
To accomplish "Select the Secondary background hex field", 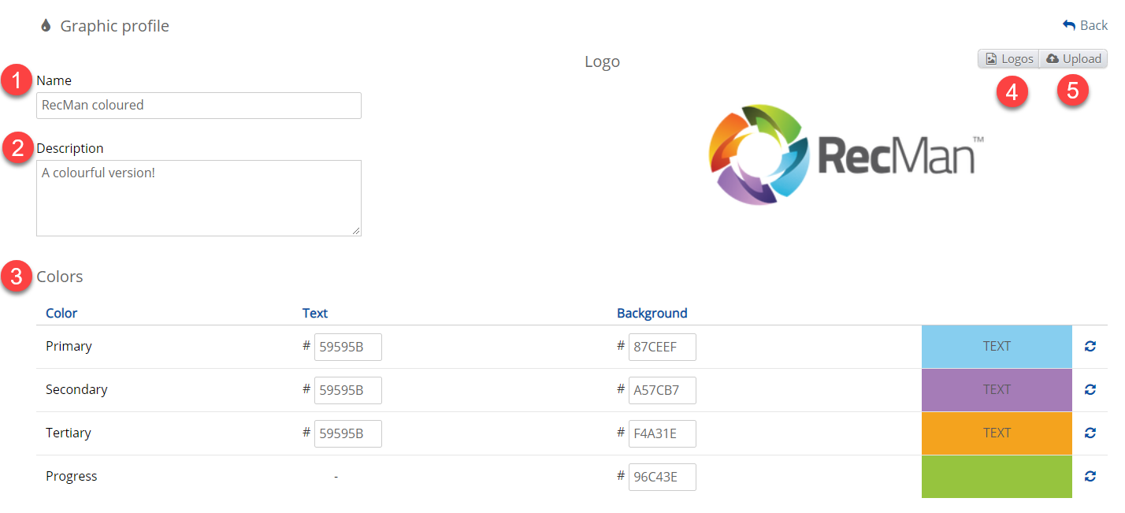I will click(662, 390).
